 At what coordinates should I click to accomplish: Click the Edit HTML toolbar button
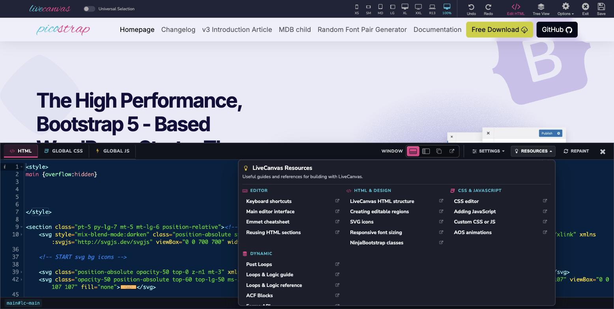tap(516, 9)
